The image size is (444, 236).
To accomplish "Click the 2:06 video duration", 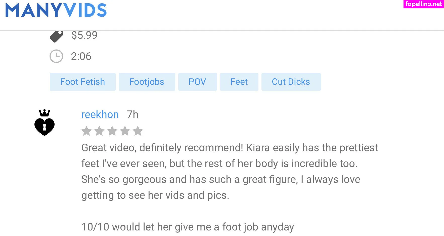I will click(x=81, y=56).
